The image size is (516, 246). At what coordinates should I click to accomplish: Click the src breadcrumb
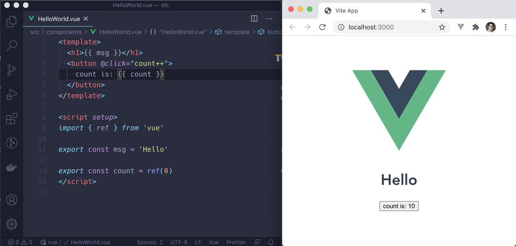tap(34, 32)
